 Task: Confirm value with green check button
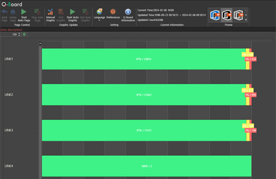point(24,35)
